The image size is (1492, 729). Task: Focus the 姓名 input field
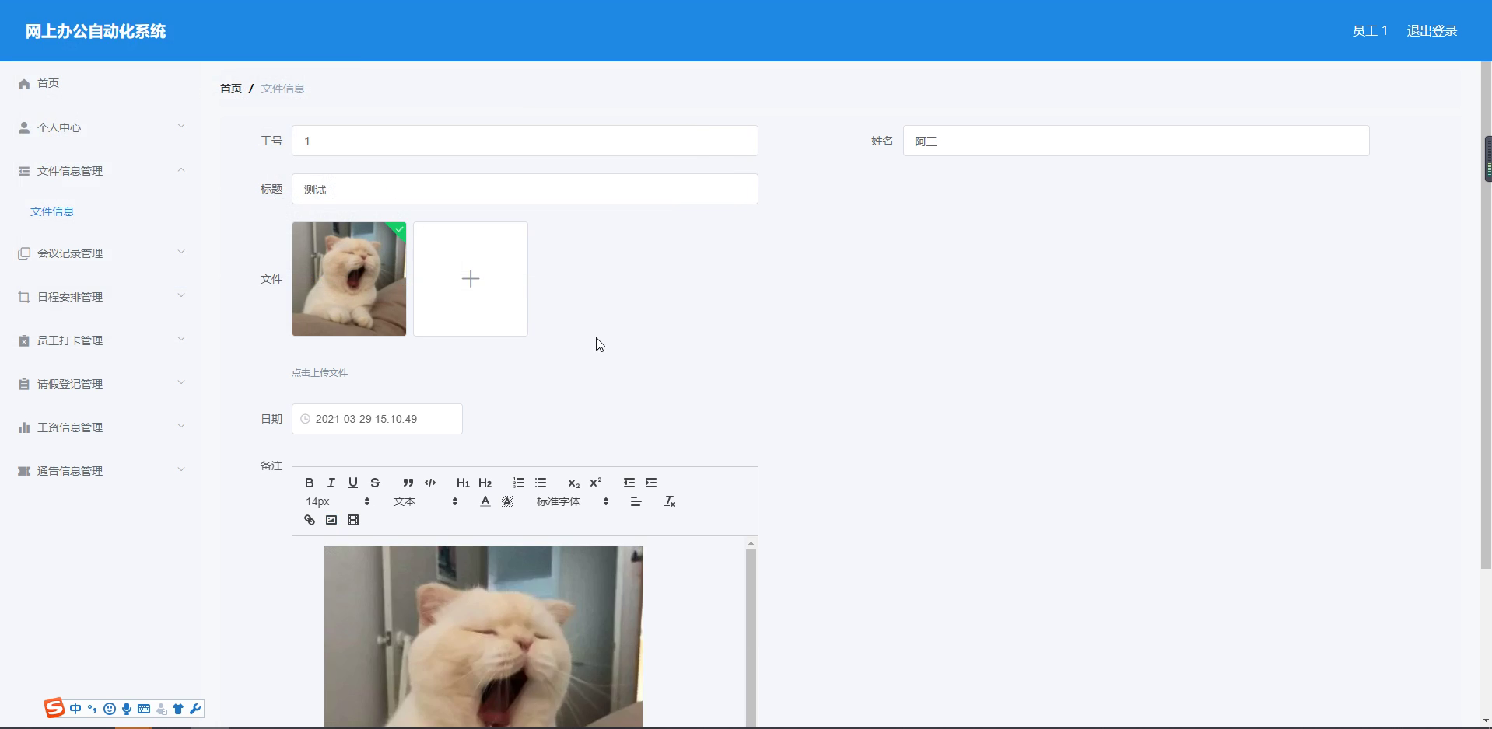point(1136,141)
